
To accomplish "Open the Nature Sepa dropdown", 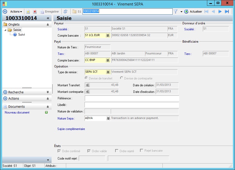I will [x=108, y=118].
